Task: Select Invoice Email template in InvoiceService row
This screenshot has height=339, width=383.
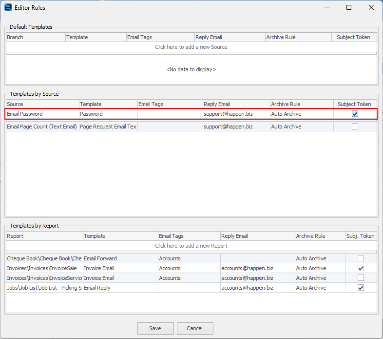Action: point(120,278)
